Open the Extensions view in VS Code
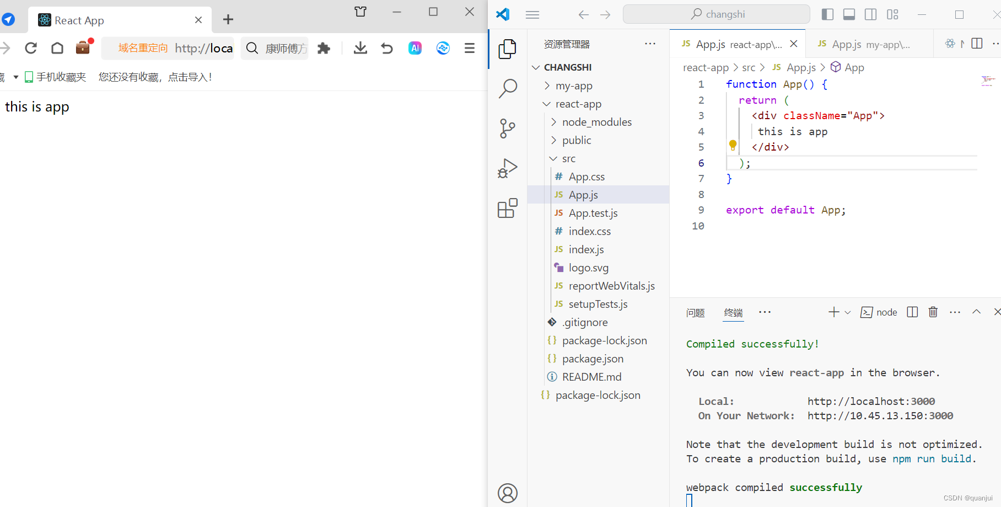Viewport: 1001px width, 507px height. click(x=508, y=208)
